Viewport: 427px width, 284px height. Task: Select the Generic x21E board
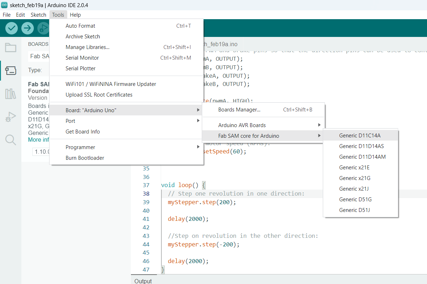tap(354, 167)
